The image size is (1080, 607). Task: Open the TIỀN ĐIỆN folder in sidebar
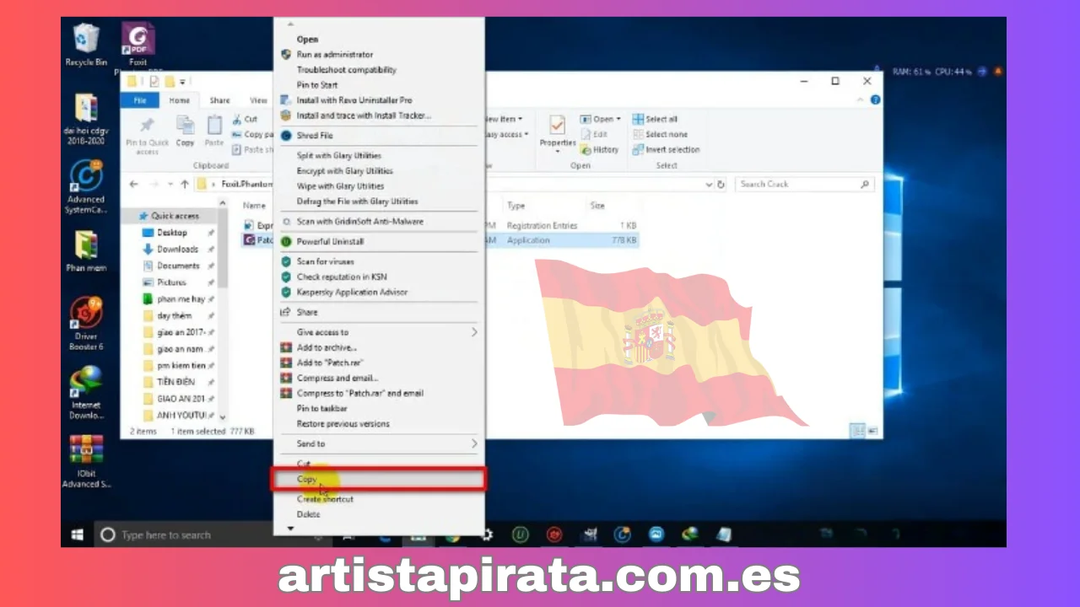coord(175,382)
